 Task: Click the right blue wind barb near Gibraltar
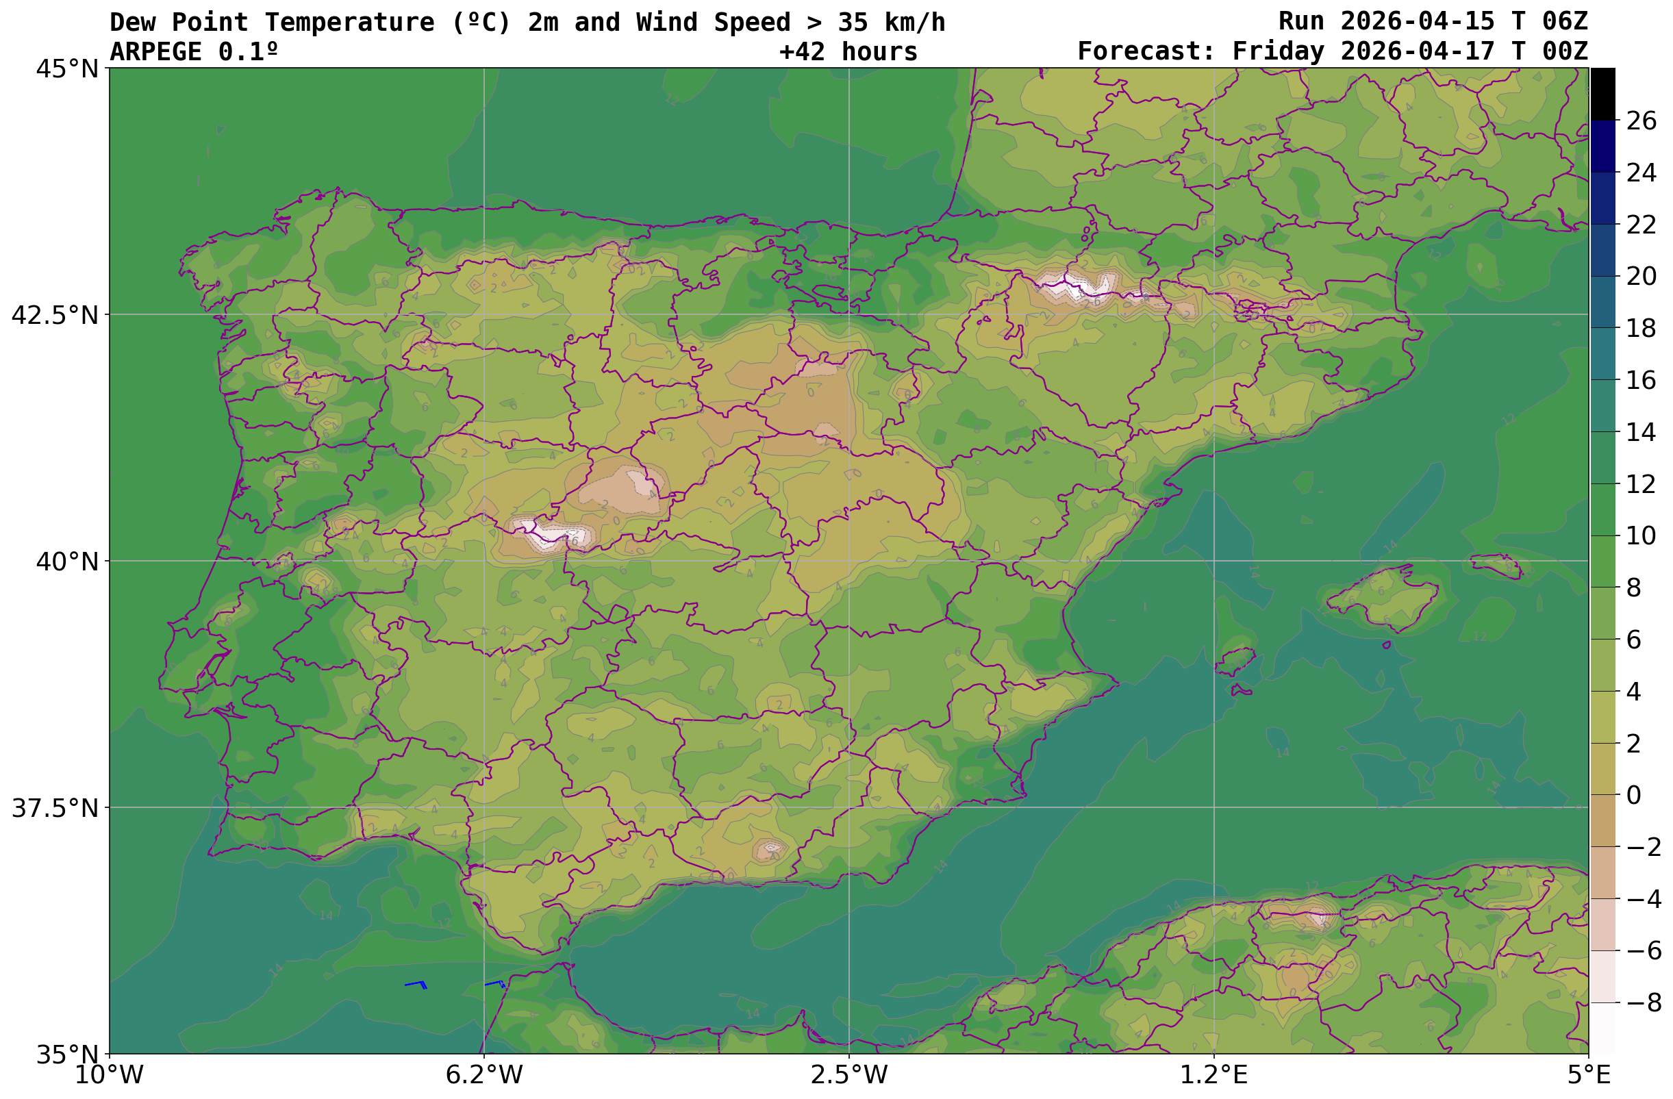point(495,983)
